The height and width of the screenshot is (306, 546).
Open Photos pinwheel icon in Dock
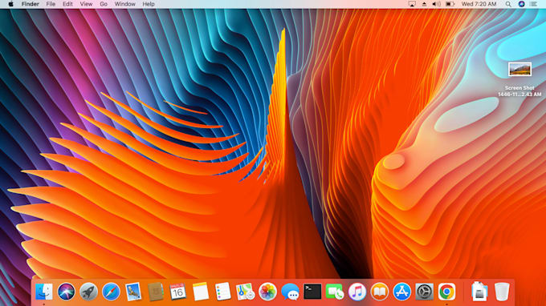point(267,292)
